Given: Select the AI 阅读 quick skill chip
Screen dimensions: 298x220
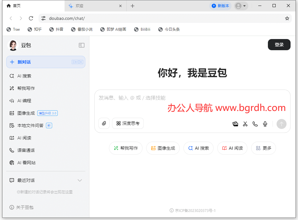Looking at the screenshot, I should point(232,148).
